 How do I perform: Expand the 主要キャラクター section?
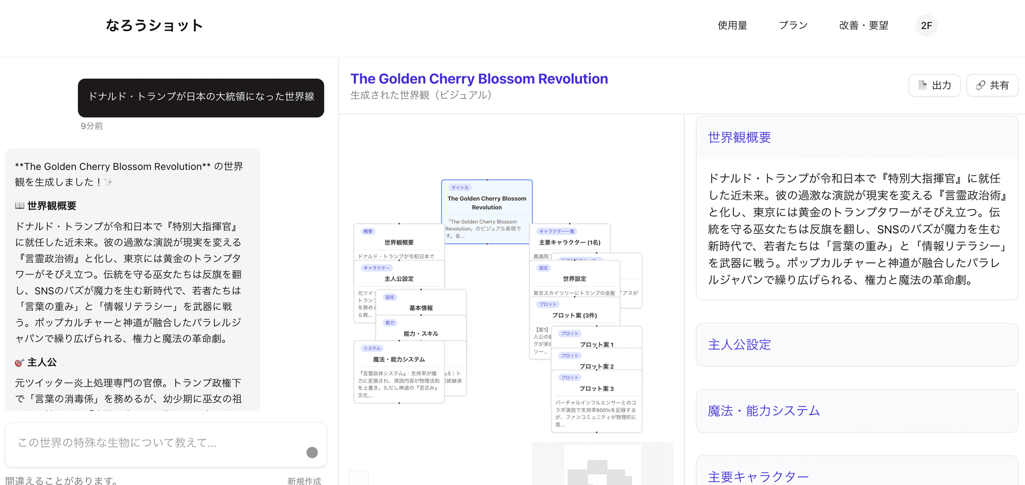[x=857, y=471]
